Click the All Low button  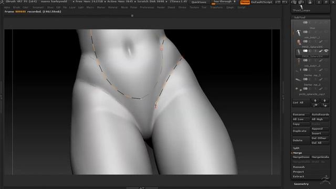(301, 119)
